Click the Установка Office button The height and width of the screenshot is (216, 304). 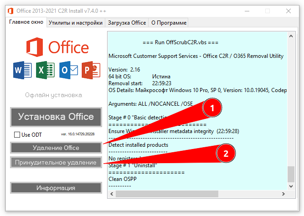(x=56, y=117)
